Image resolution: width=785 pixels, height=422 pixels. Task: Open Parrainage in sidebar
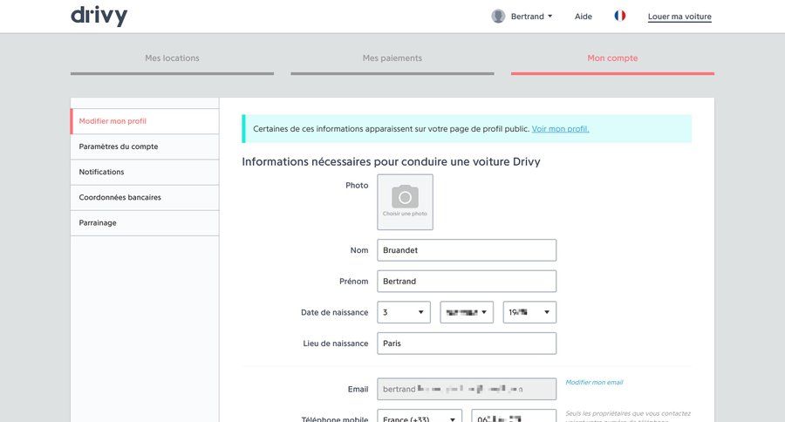145,223
